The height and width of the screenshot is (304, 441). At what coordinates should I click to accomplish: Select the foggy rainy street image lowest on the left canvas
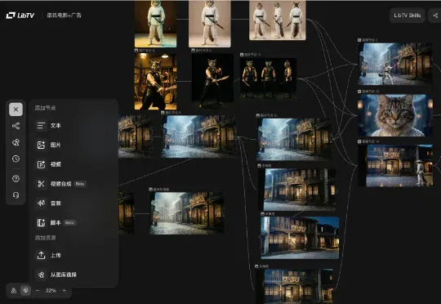click(187, 213)
